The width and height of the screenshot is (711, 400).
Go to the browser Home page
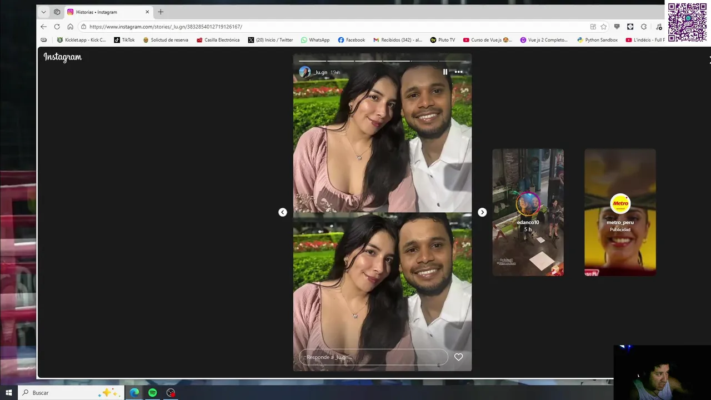click(70, 27)
